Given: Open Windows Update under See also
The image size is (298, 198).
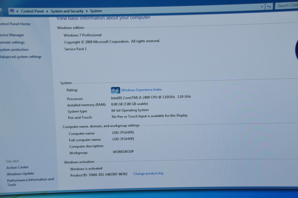Looking at the screenshot, I should tap(20, 174).
